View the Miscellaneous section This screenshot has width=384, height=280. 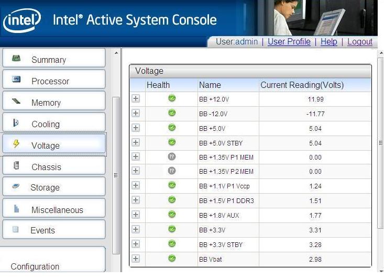tap(54, 208)
